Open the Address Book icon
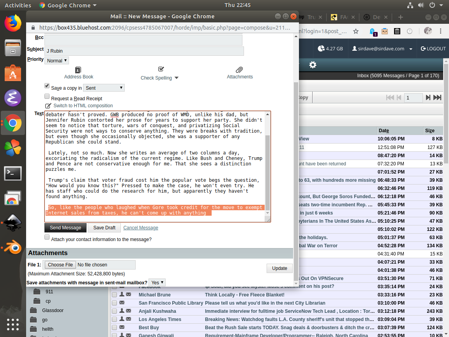 [78, 70]
